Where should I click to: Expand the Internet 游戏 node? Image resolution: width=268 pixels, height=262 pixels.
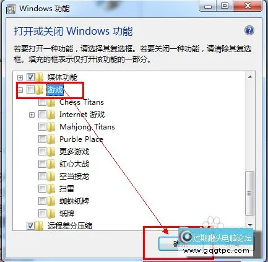pos(32,115)
